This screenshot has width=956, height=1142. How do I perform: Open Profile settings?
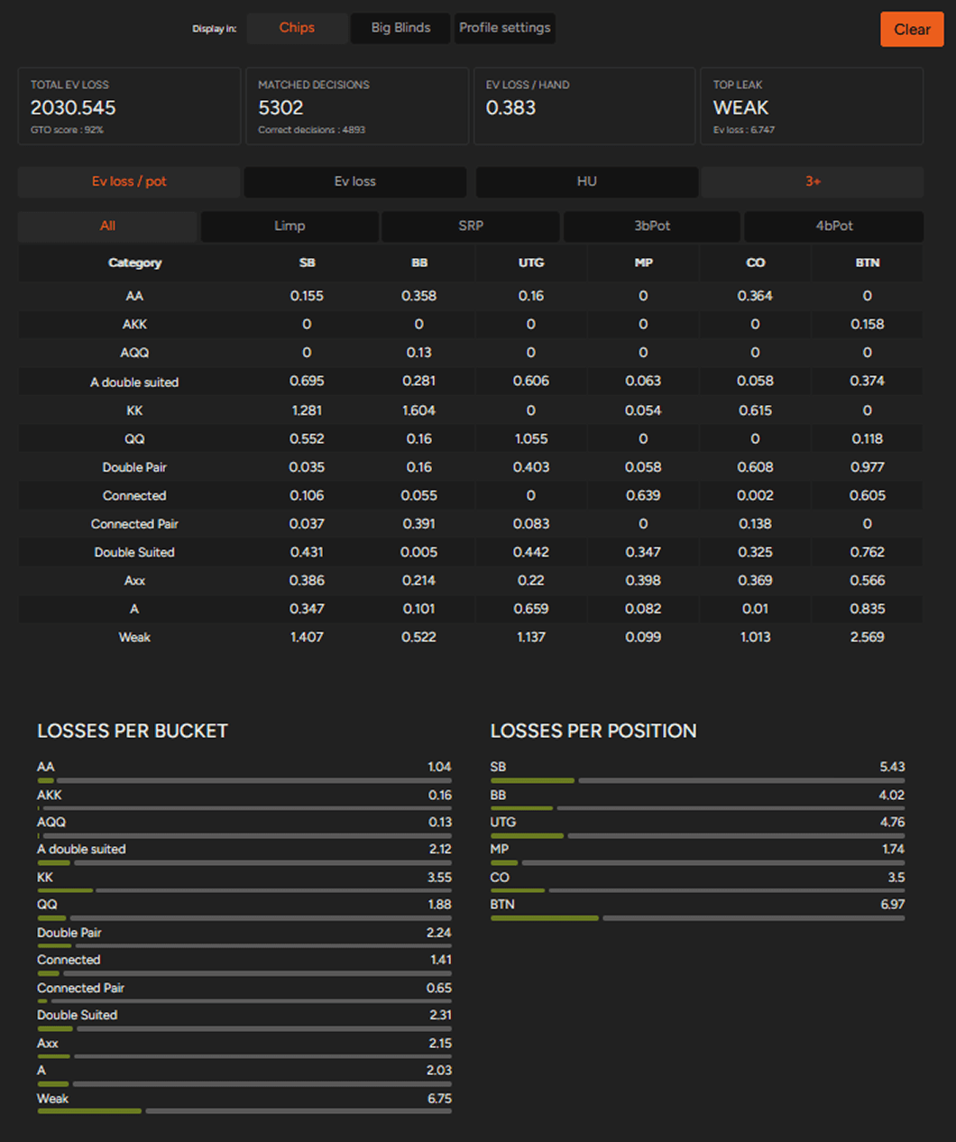coord(504,28)
